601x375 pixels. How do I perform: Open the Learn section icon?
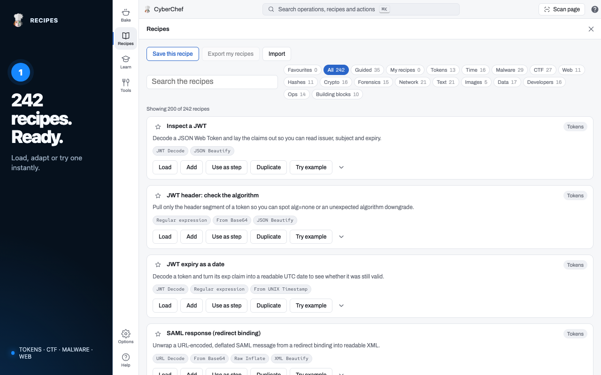coord(126,62)
